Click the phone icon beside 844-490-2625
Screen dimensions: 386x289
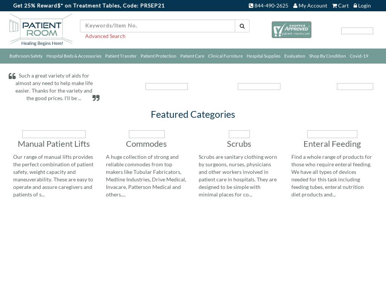click(x=251, y=6)
